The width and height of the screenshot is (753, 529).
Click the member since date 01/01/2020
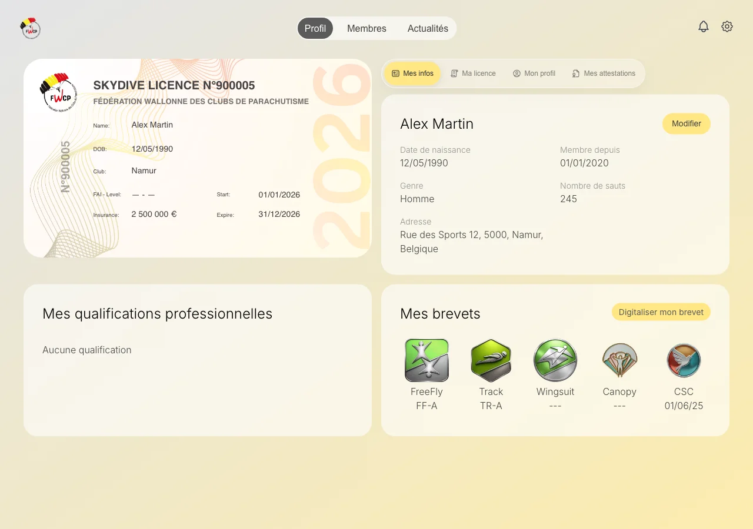click(x=584, y=163)
